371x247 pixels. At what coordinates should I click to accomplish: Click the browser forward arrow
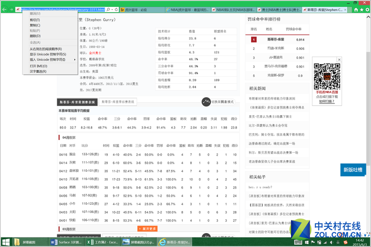tap(11, 9)
